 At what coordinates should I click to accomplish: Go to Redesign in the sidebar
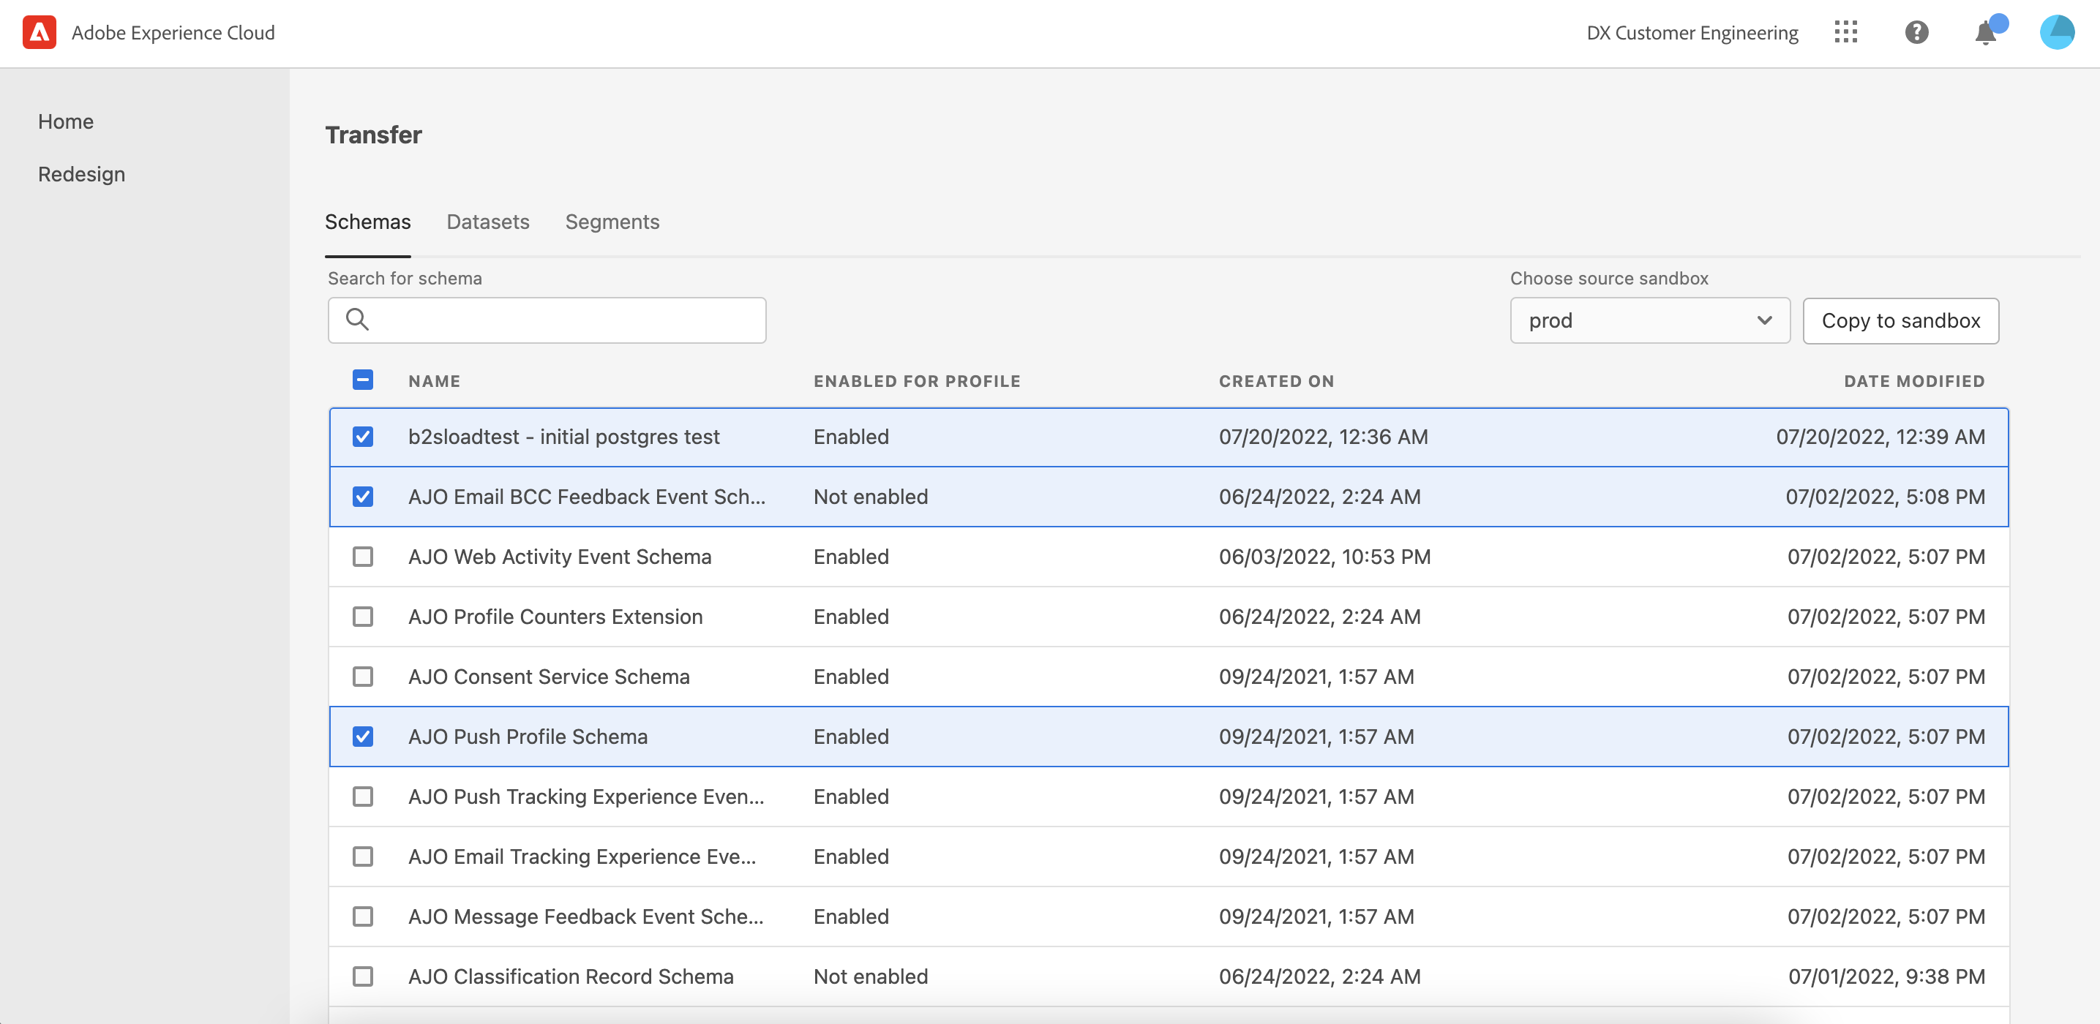(81, 174)
